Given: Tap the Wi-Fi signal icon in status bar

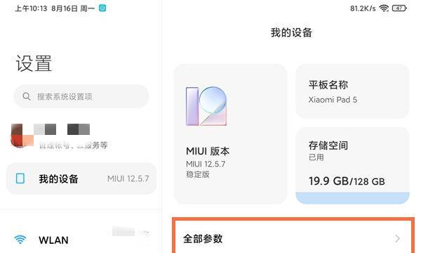Looking at the screenshot, I should (x=384, y=8).
